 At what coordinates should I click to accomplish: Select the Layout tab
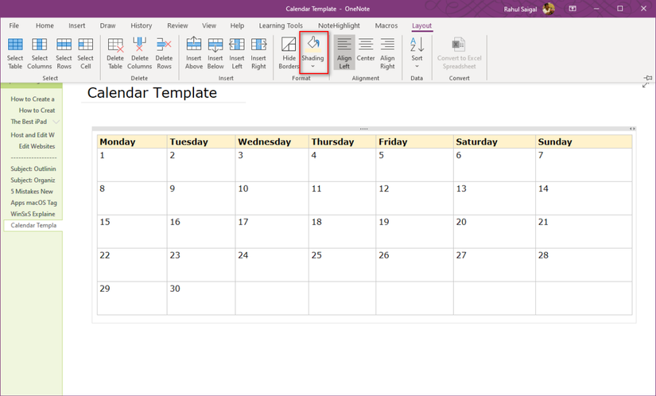tap(421, 25)
